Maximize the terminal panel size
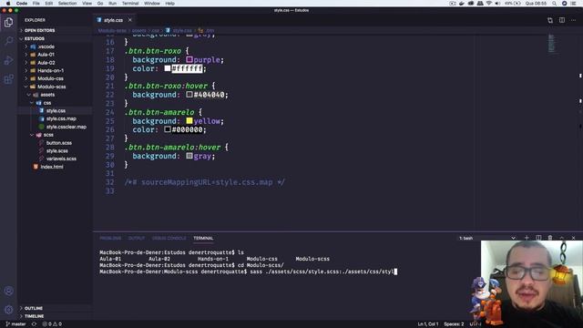 pos(562,238)
